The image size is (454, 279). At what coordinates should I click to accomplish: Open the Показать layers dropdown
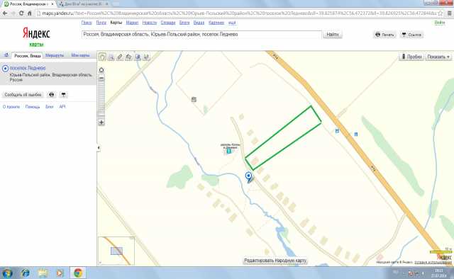click(438, 57)
